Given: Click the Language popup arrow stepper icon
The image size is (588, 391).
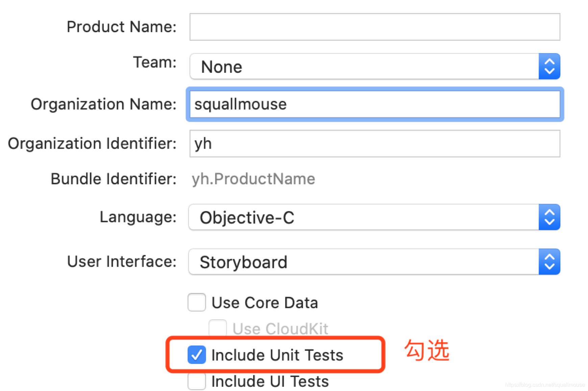Looking at the screenshot, I should (x=549, y=217).
